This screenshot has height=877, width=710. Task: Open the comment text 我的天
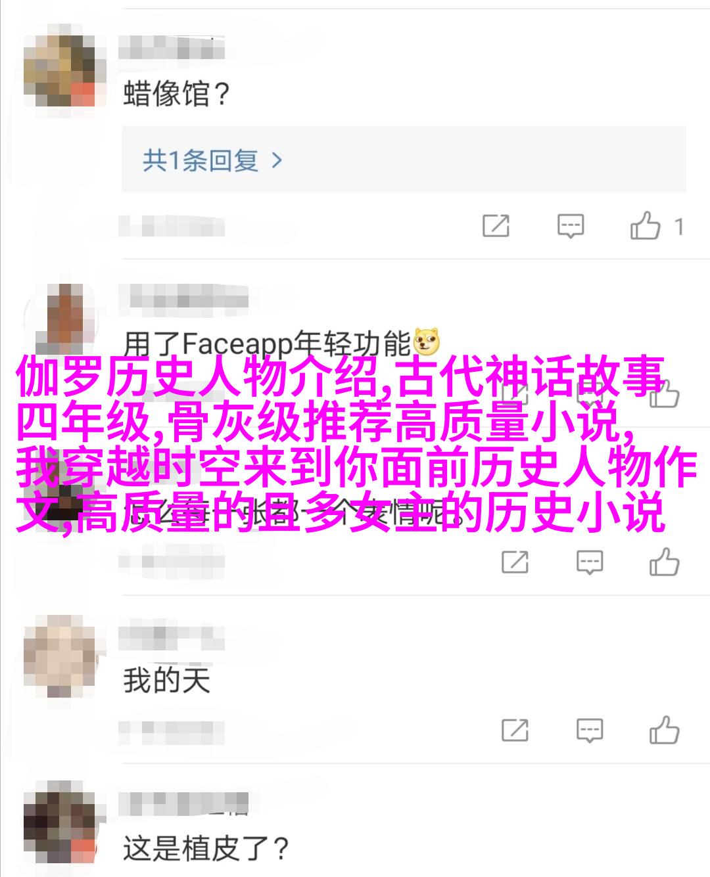click(166, 680)
